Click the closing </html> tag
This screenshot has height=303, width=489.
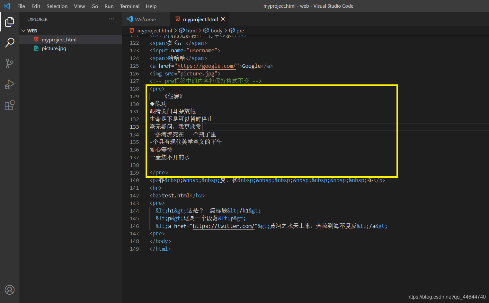click(x=160, y=249)
